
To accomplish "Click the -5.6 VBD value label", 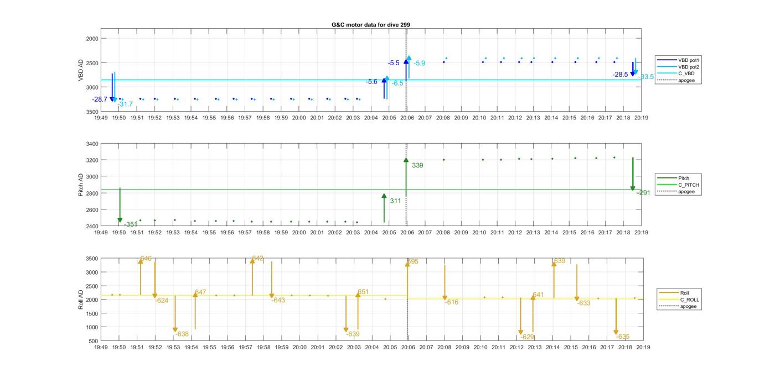I will (x=371, y=82).
